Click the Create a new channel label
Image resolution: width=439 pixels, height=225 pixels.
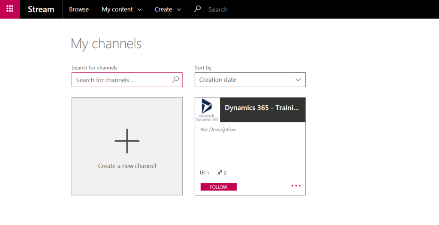tap(127, 166)
